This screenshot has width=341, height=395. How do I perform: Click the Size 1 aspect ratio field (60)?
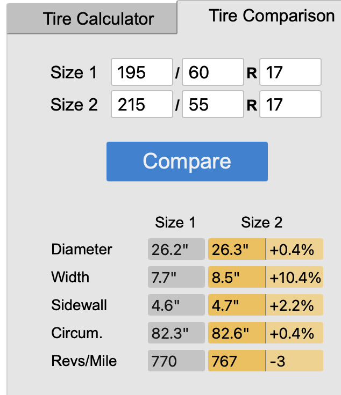coord(213,72)
